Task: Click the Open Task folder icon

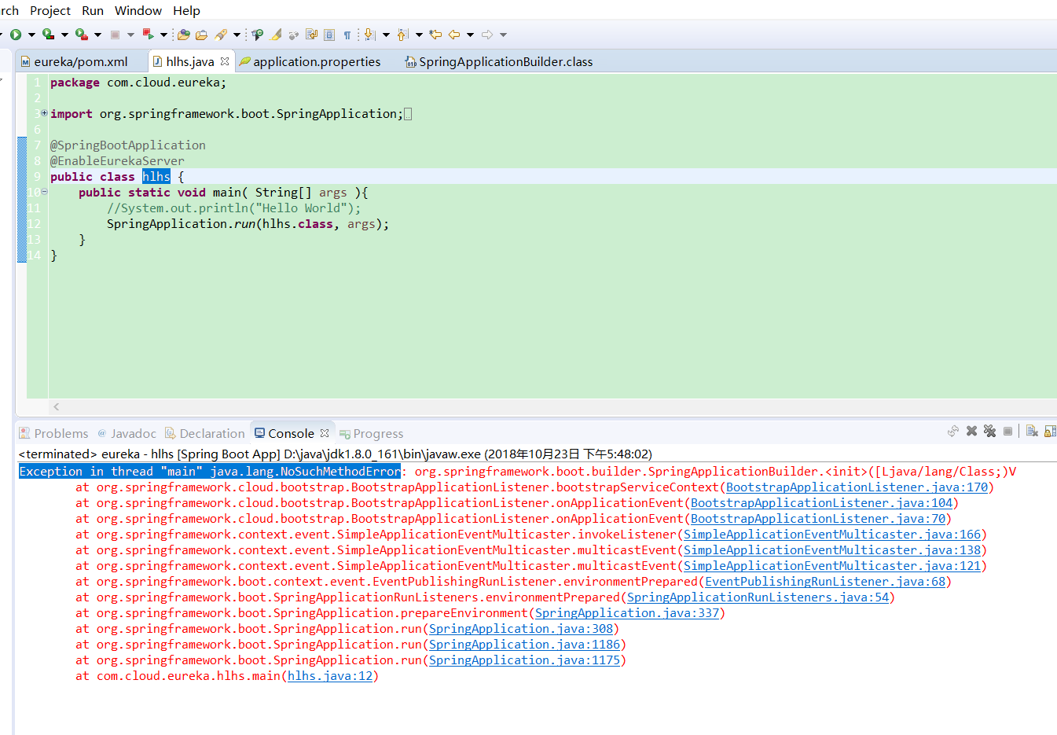Action: (202, 35)
